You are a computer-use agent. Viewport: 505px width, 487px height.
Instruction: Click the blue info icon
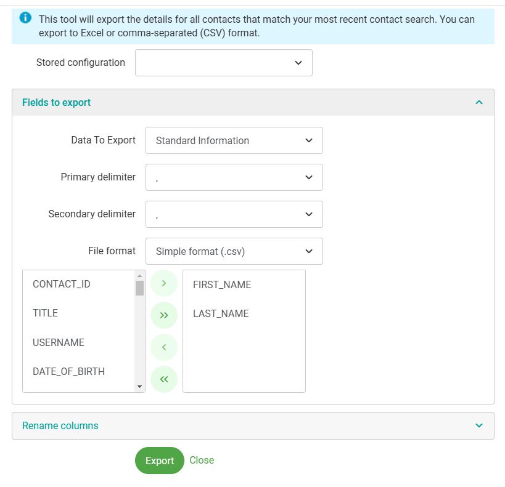click(26, 18)
